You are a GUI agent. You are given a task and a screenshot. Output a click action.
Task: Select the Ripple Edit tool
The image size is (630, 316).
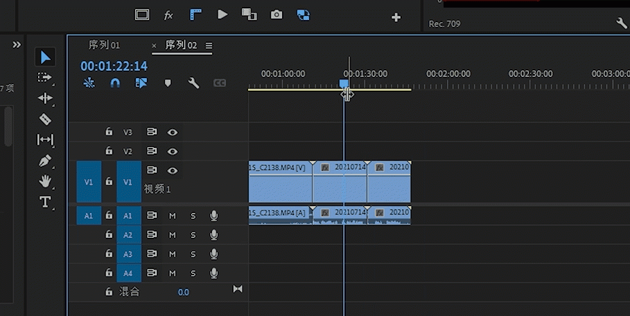[x=45, y=98]
